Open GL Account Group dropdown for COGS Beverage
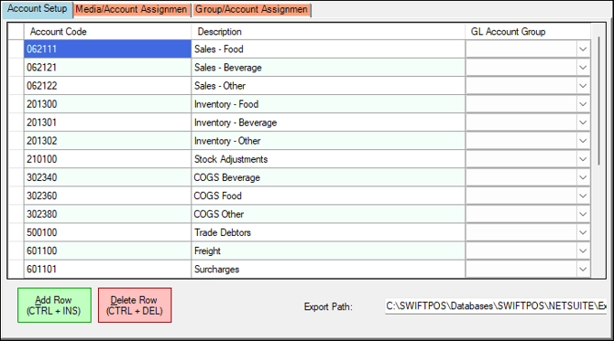Image resolution: width=614 pixels, height=341 pixels. coord(583,177)
